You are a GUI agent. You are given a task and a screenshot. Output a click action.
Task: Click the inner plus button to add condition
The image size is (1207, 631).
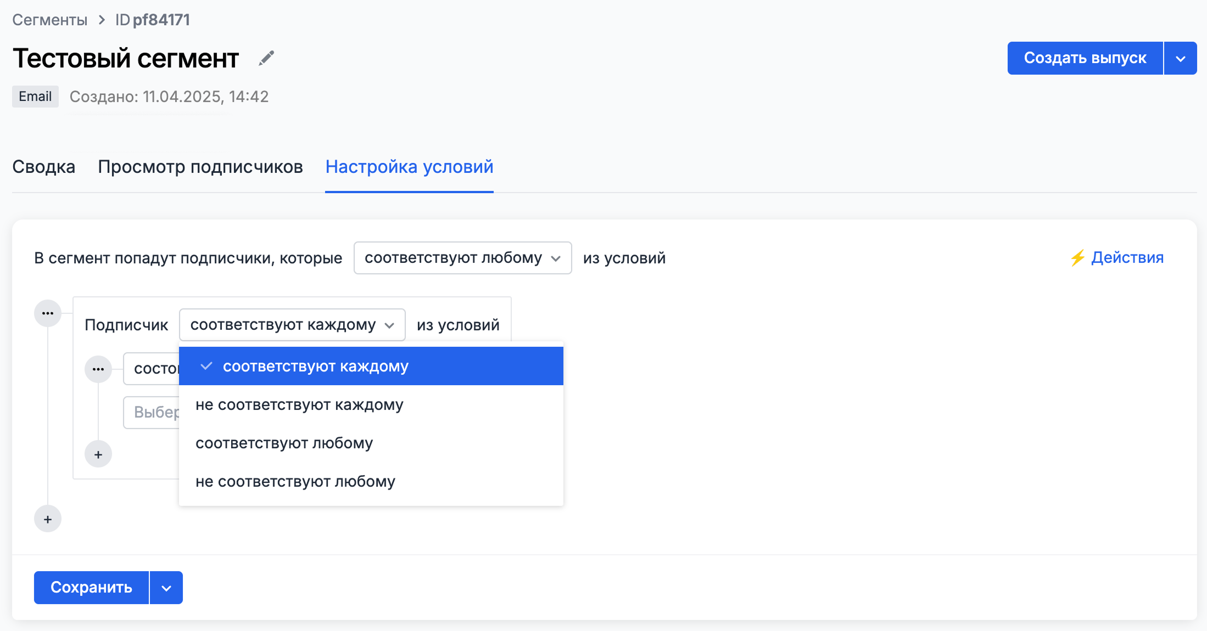[x=98, y=454]
